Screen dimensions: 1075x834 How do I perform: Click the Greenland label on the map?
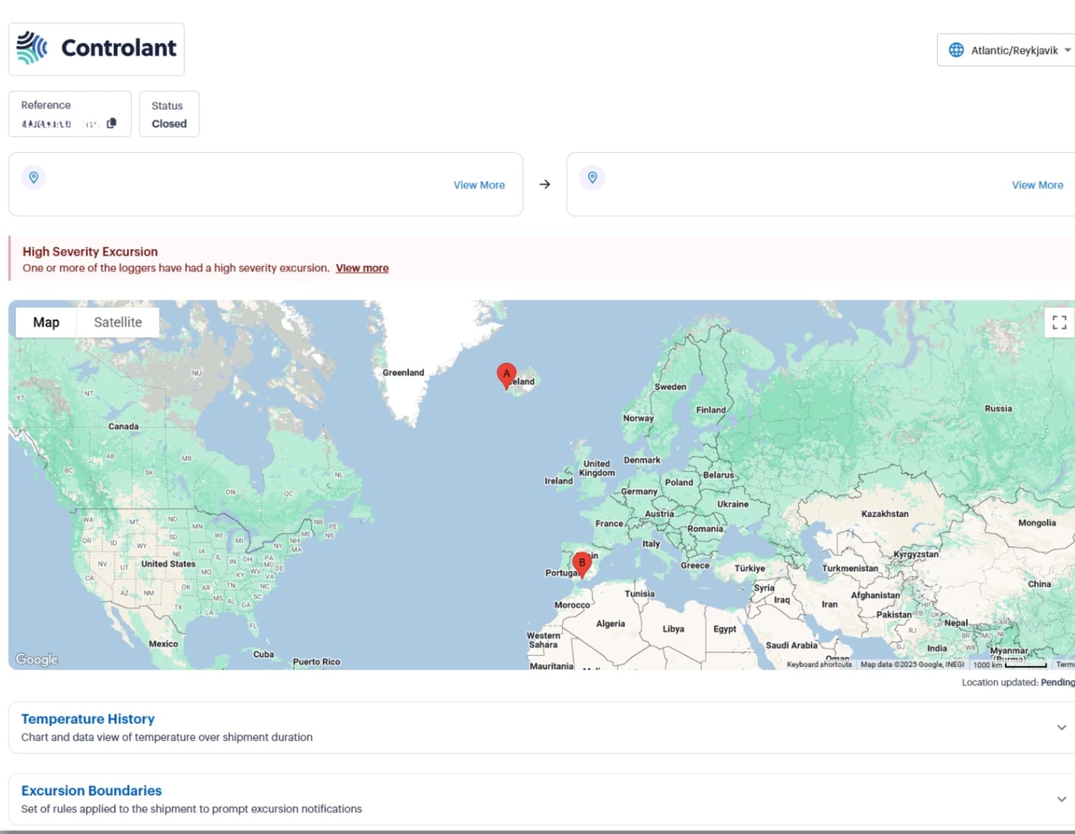[x=403, y=373]
